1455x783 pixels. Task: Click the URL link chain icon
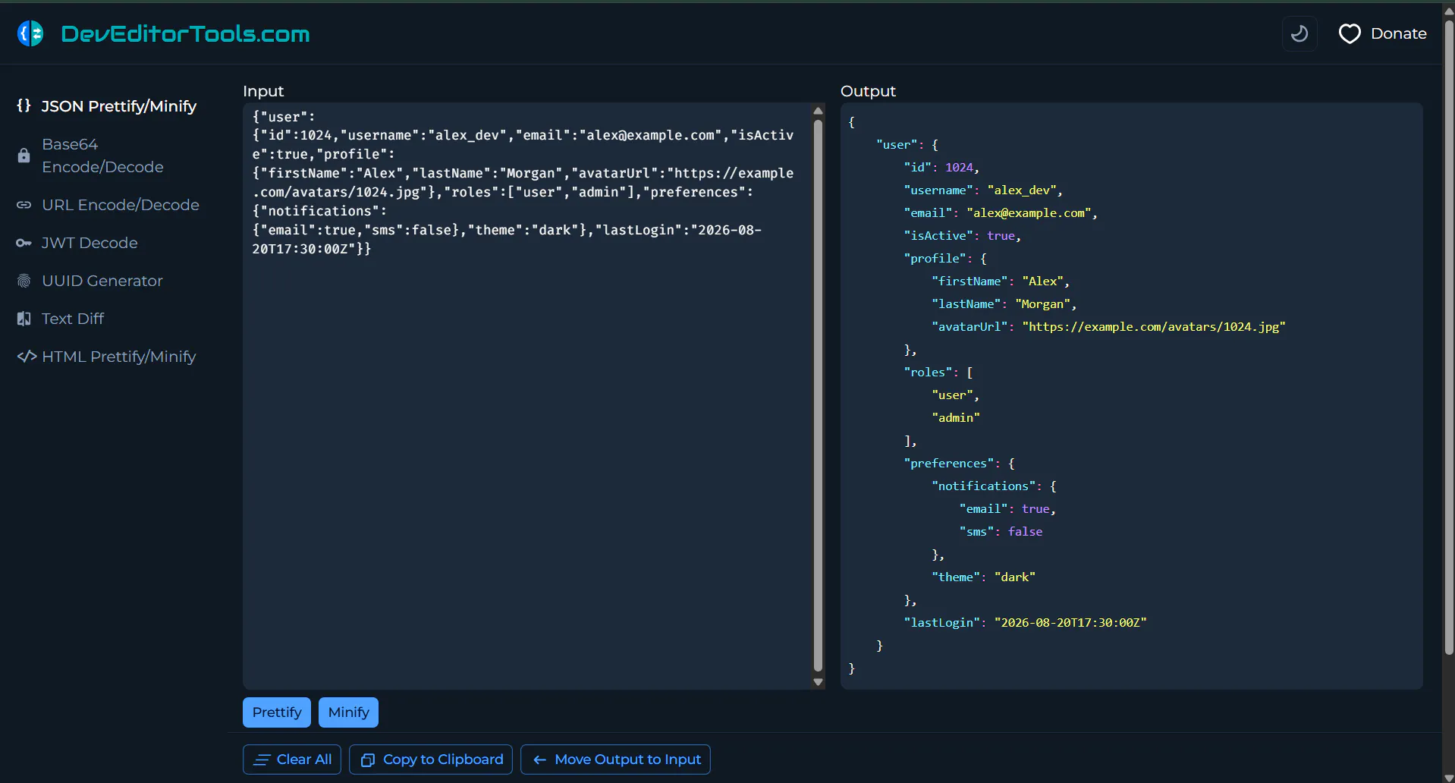tap(24, 205)
